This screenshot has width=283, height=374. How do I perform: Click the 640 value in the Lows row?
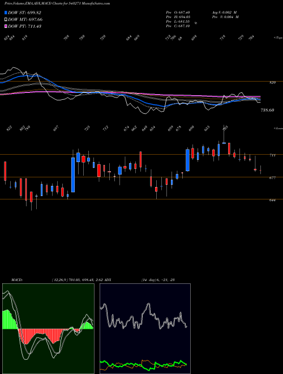144,128
